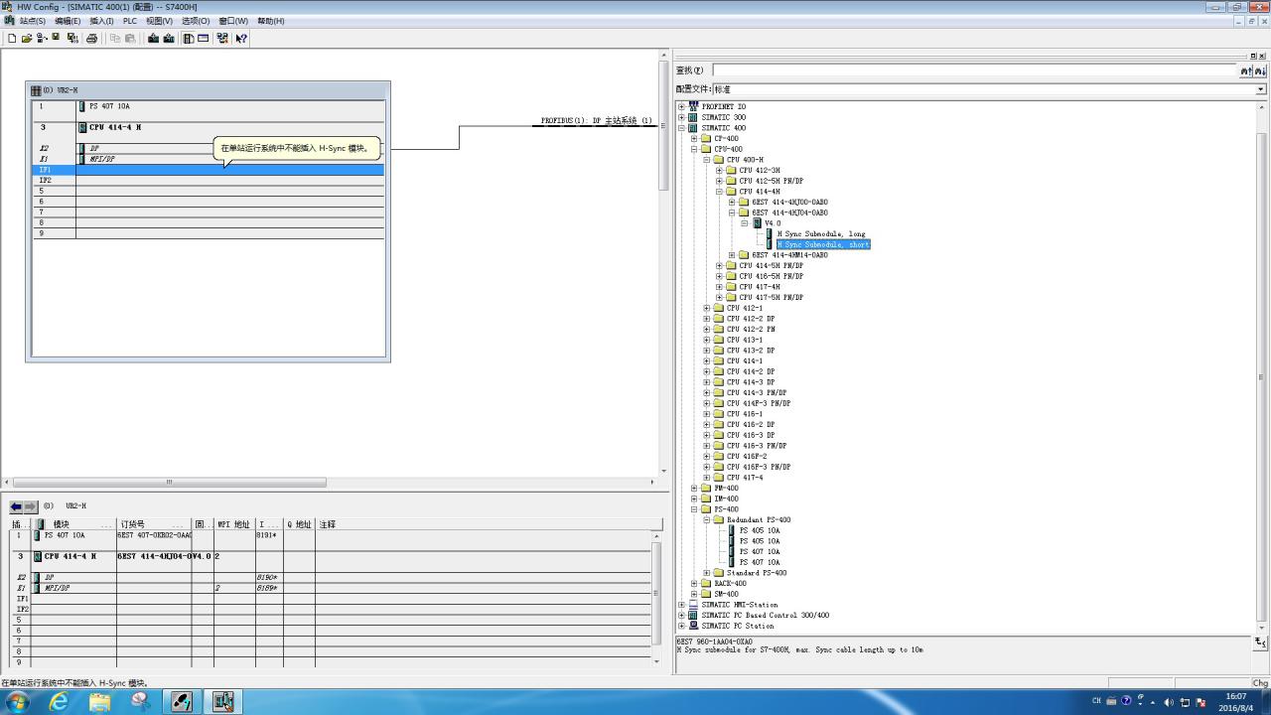Click 模块 column header in detail table
The height and width of the screenshot is (715, 1271).
74,524
